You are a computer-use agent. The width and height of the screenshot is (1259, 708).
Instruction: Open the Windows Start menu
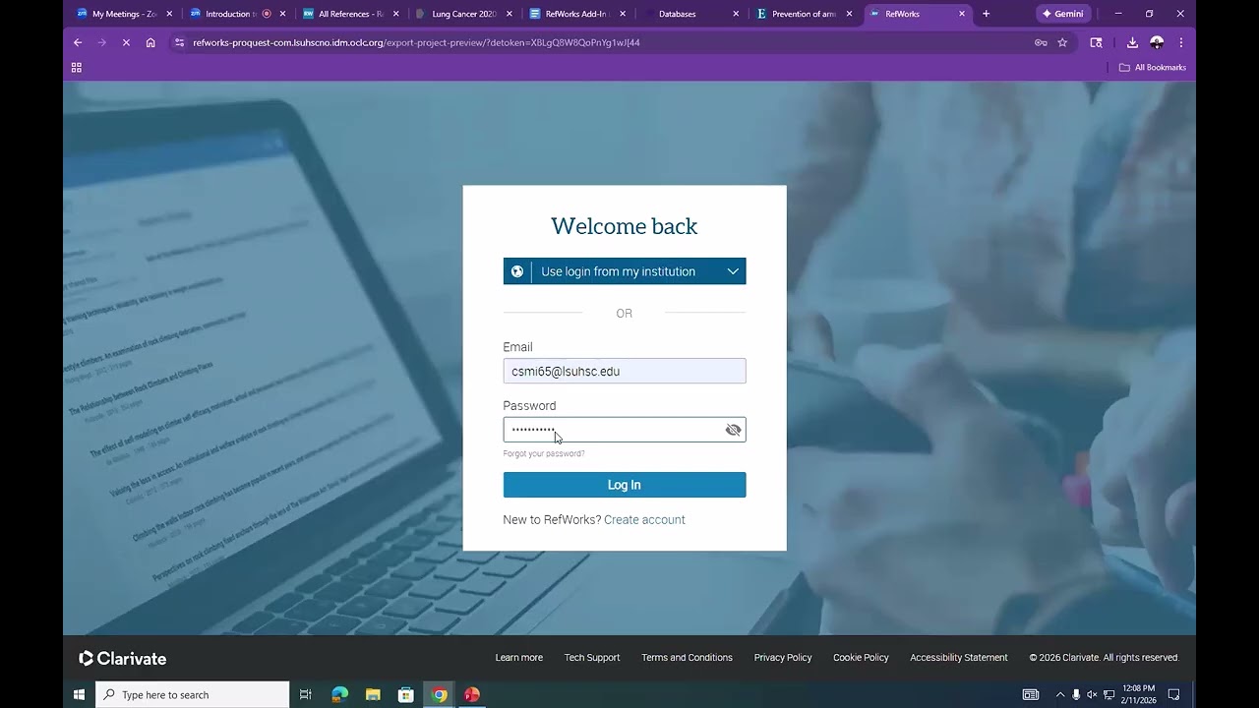[79, 694]
